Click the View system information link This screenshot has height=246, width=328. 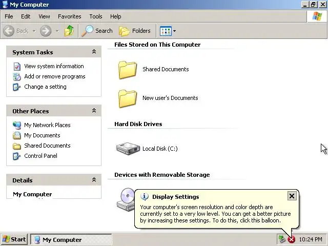coord(54,66)
